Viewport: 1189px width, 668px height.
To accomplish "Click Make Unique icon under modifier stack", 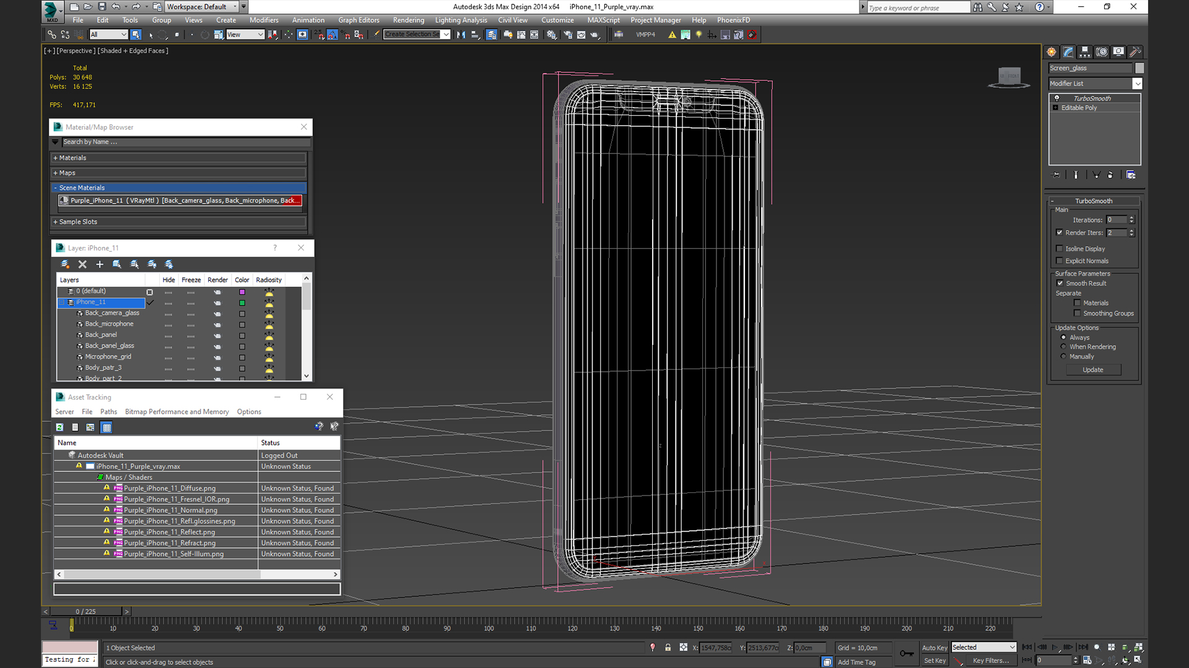I will [1096, 175].
